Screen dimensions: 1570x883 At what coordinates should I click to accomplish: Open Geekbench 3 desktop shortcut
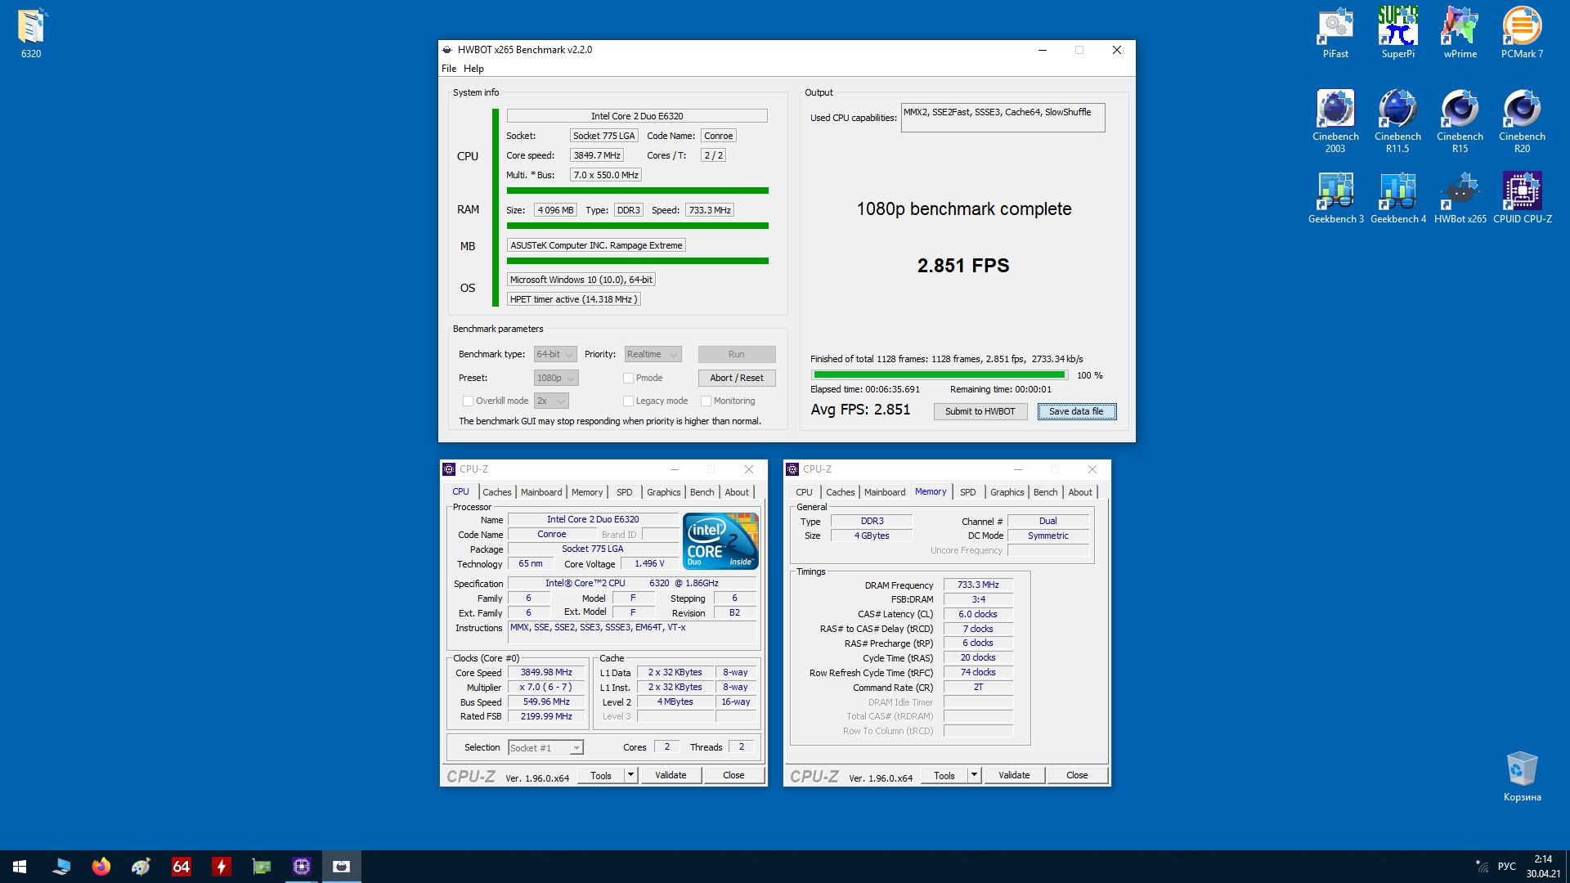pos(1335,198)
